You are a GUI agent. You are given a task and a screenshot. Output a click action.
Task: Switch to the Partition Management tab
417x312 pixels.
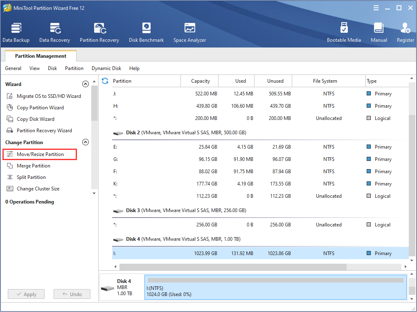41,56
